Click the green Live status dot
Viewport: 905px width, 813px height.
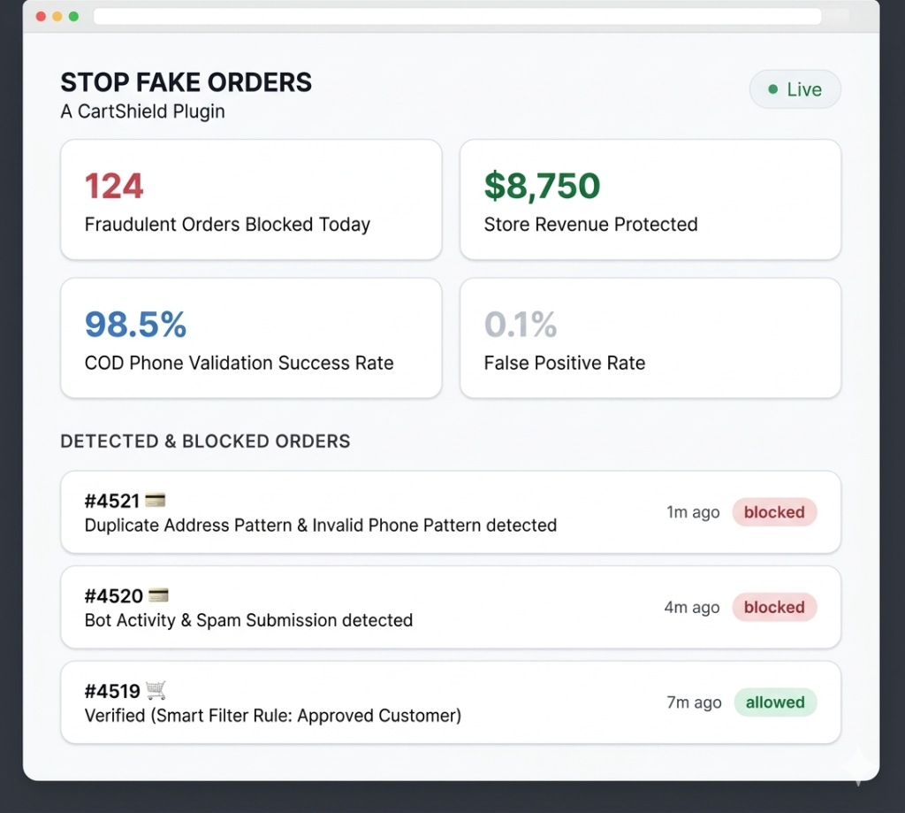773,89
